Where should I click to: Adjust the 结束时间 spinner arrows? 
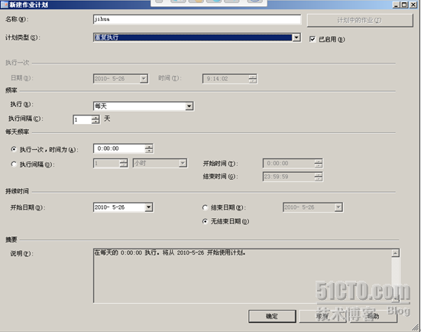coord(319,177)
